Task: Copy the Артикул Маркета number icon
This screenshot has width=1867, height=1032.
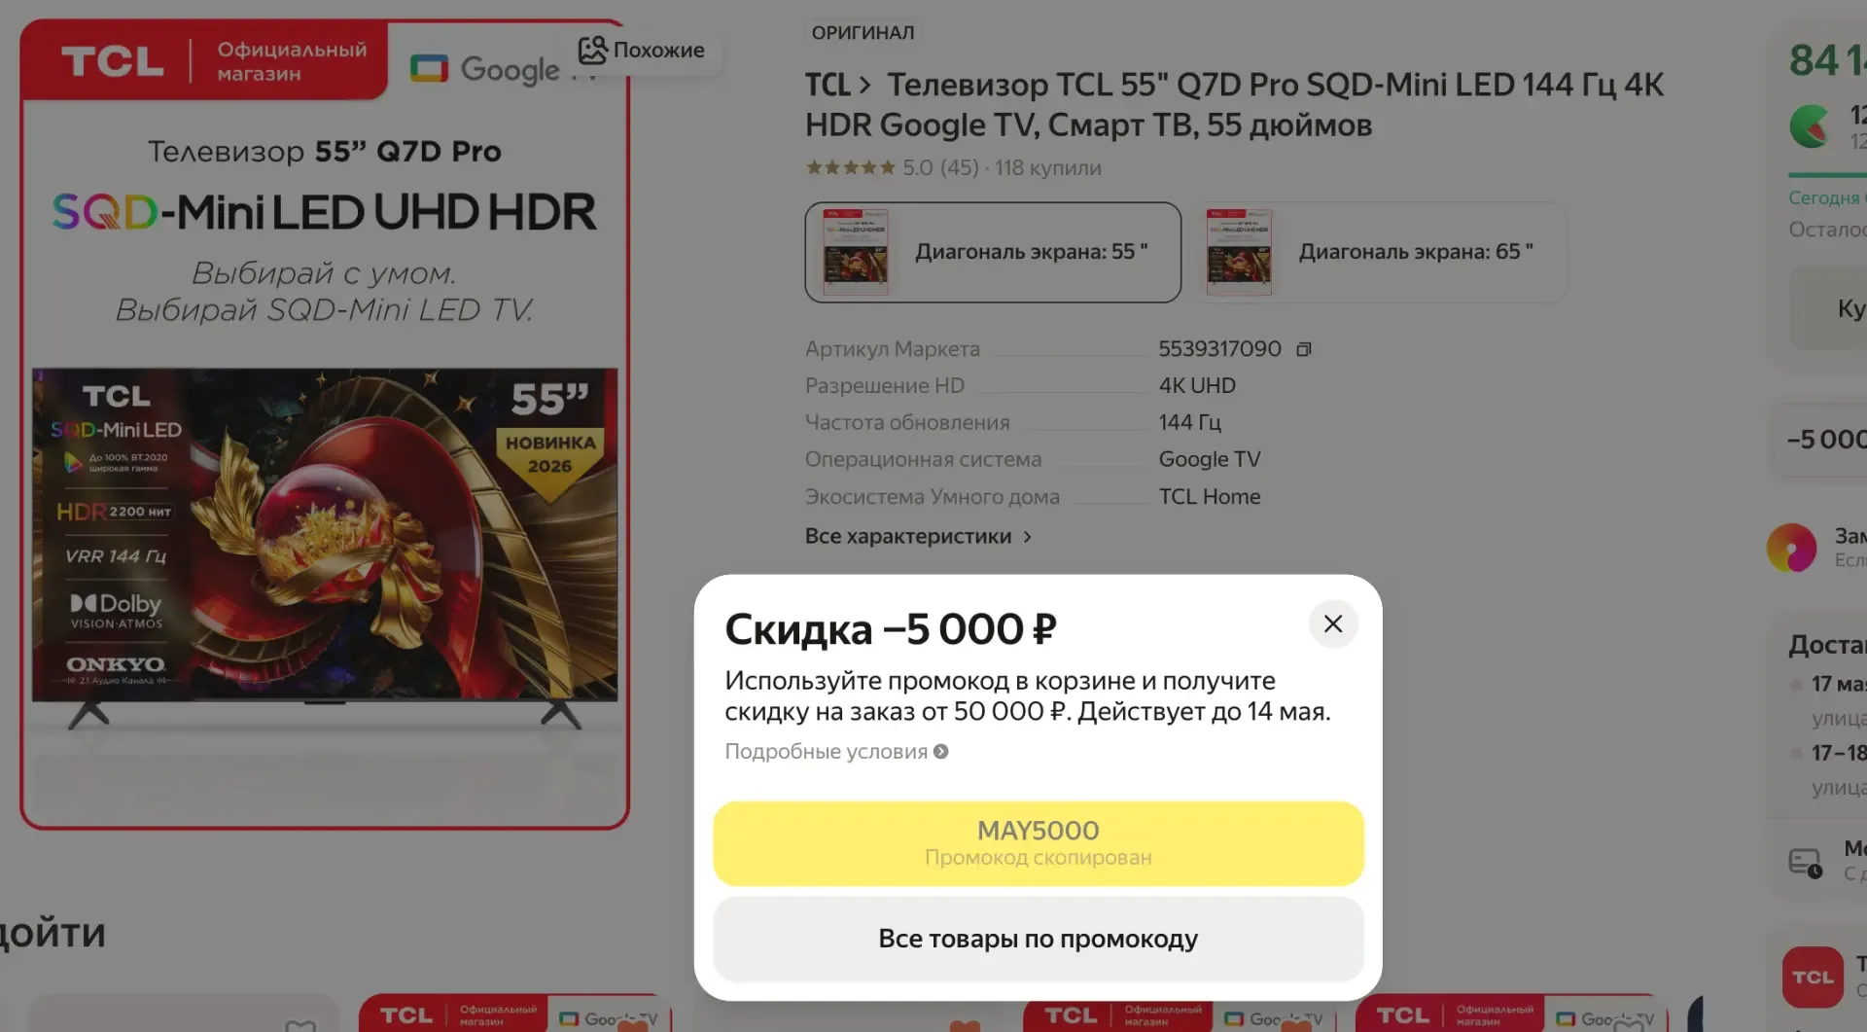Action: pyautogui.click(x=1304, y=349)
